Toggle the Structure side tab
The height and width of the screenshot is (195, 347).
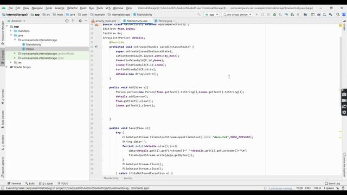(3, 142)
